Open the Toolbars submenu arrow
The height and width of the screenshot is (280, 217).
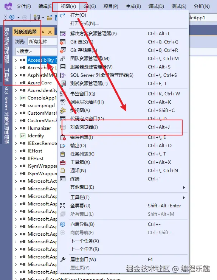tap(184, 198)
